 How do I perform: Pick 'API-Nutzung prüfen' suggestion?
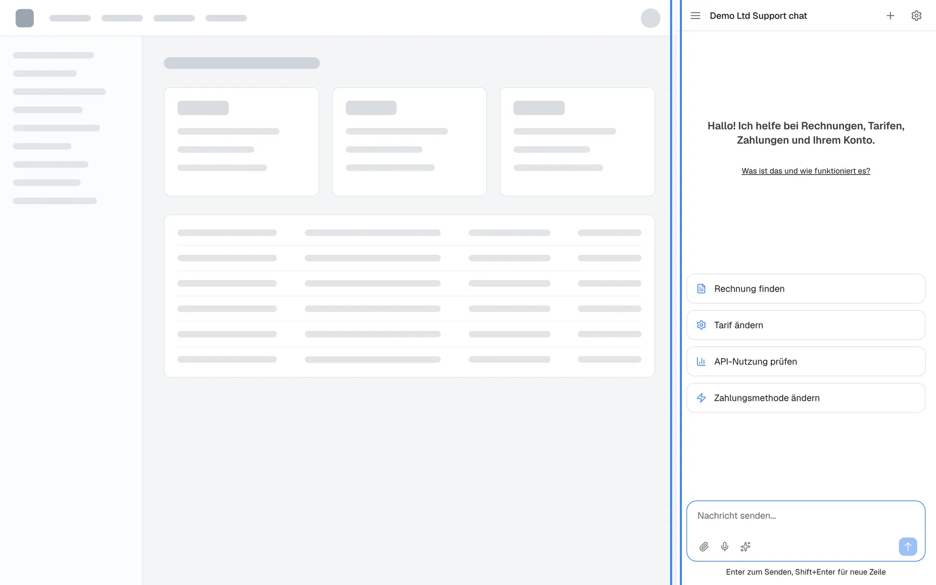point(805,361)
